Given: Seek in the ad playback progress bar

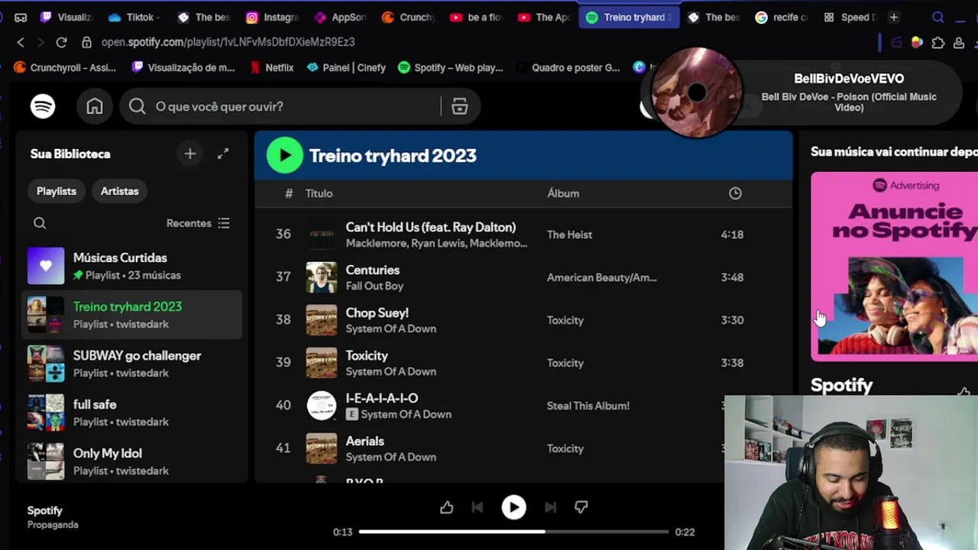Looking at the screenshot, I should tap(513, 532).
